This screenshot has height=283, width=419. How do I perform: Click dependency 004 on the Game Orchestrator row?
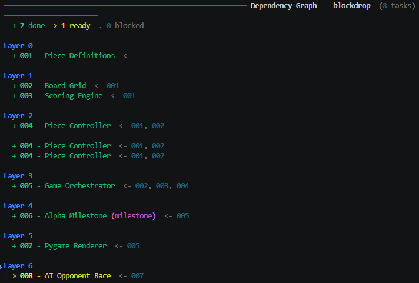pos(183,186)
